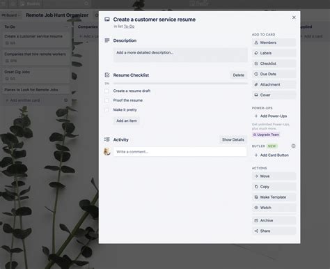
Task: Open Labels option
Action: point(274,53)
